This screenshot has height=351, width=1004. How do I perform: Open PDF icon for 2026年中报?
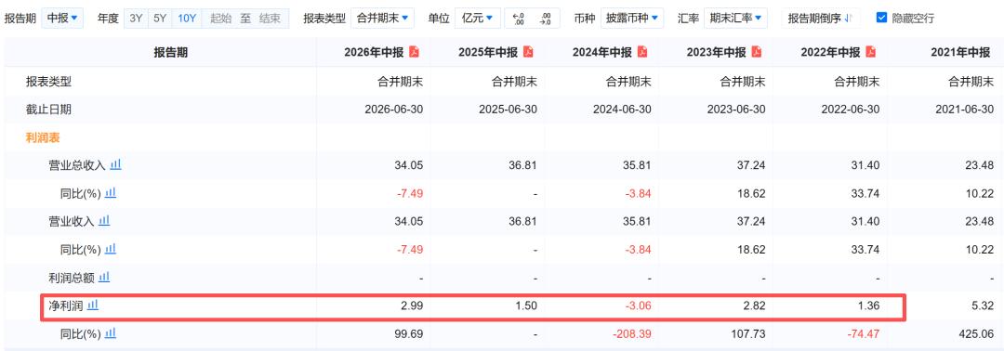tap(415, 52)
